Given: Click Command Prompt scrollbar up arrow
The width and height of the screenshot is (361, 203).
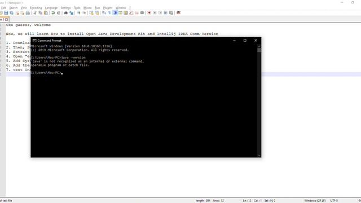Looking at the screenshot, I should [x=259, y=46].
